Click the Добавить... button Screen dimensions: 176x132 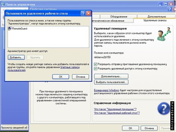point(16,58)
